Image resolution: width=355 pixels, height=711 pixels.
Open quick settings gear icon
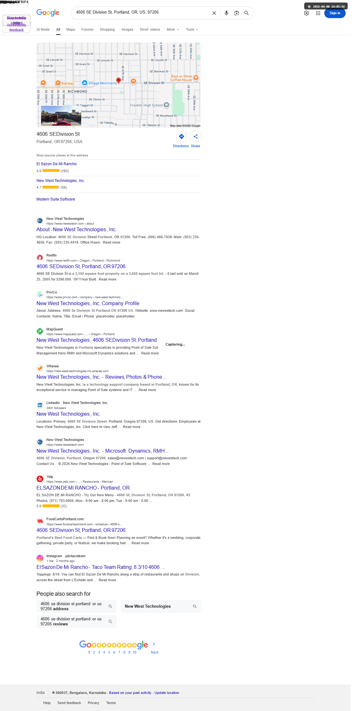306,13
